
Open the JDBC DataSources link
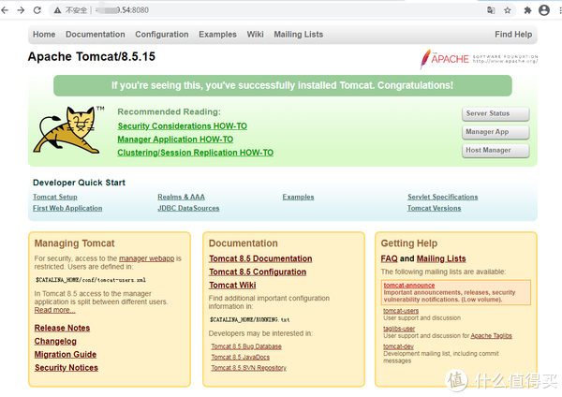click(188, 208)
